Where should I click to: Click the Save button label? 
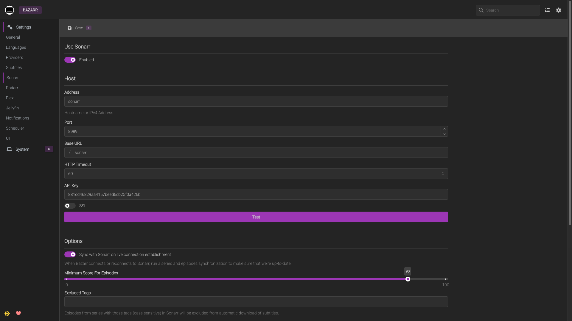(79, 28)
